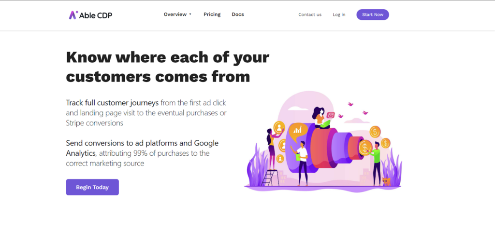This screenshot has width=495, height=232.
Task: Follow the Contact us link
Action: 310,14
